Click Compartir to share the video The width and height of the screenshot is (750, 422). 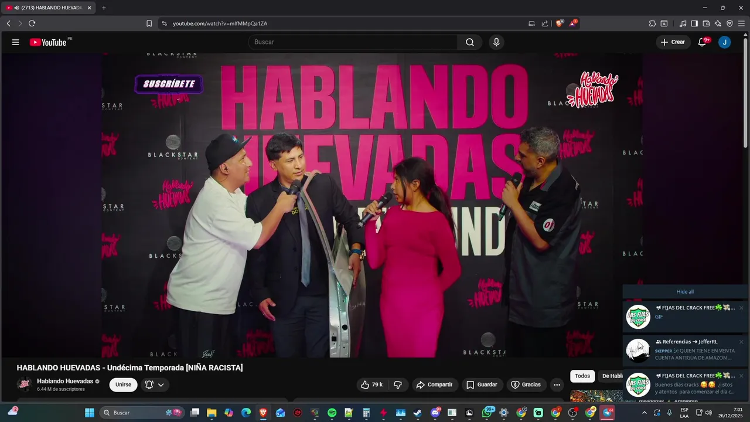point(434,384)
